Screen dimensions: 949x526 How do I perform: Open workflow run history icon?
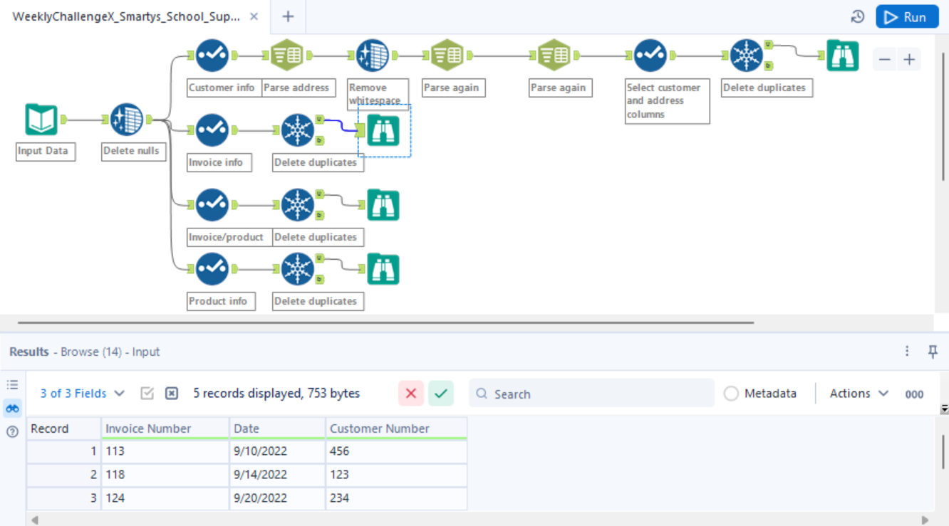coord(858,17)
